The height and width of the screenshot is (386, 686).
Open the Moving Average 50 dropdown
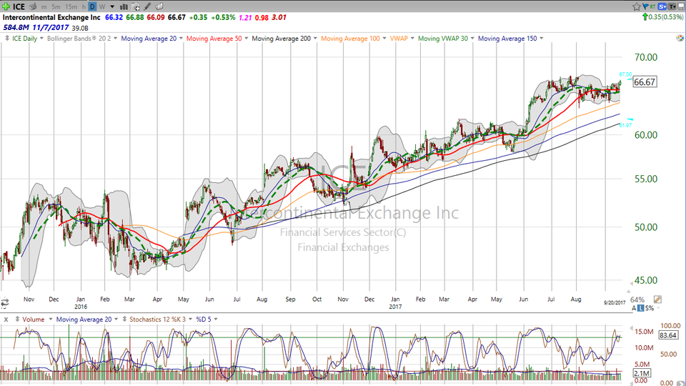click(x=247, y=39)
